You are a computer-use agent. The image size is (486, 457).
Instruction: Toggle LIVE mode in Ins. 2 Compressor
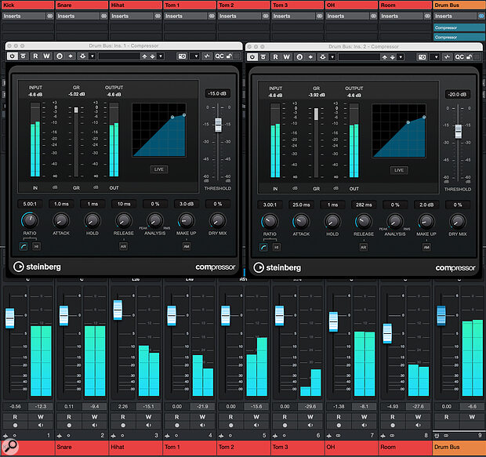(399, 170)
